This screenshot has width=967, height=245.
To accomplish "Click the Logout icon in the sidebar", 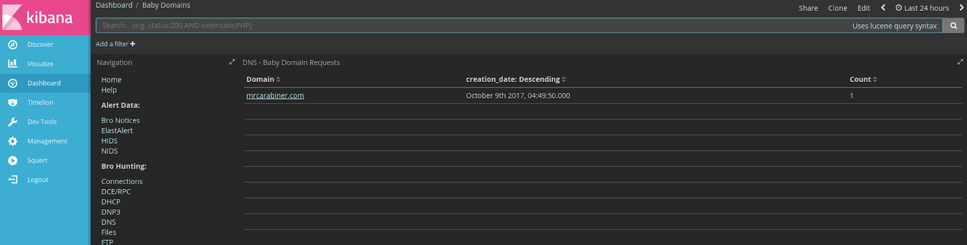I will pyautogui.click(x=13, y=180).
